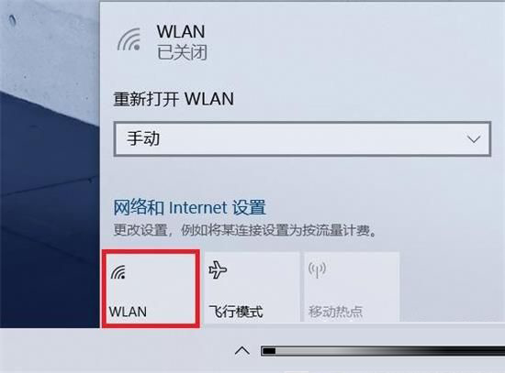Screen dimensions: 505x373
Task: Toggle the red-outlined WLAN quick action tile
Action: (x=151, y=288)
